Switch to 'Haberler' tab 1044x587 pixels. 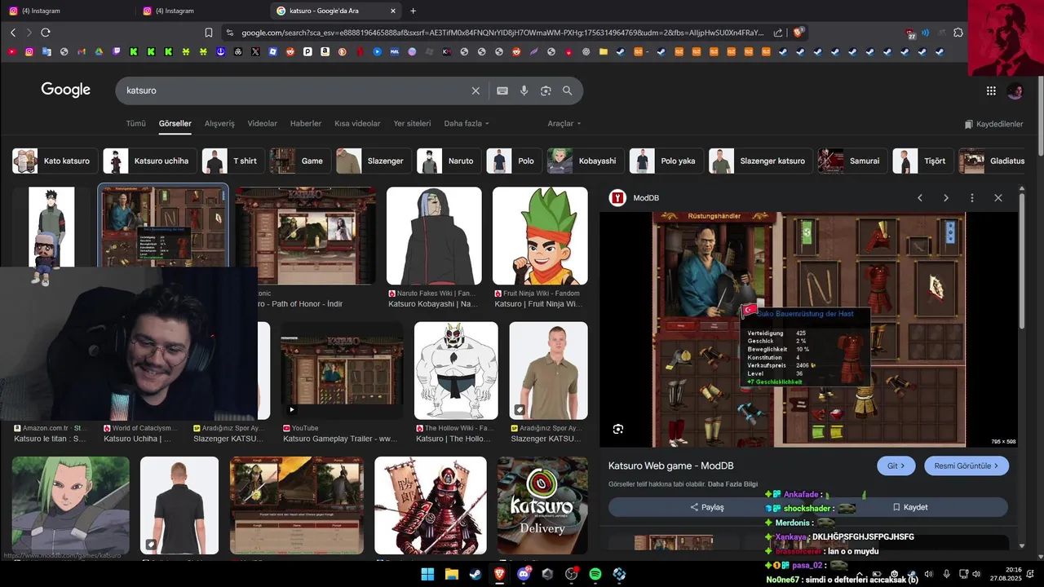(306, 124)
